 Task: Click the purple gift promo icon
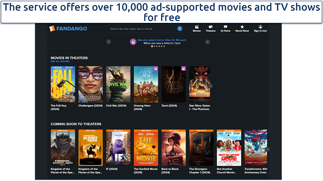click(133, 42)
